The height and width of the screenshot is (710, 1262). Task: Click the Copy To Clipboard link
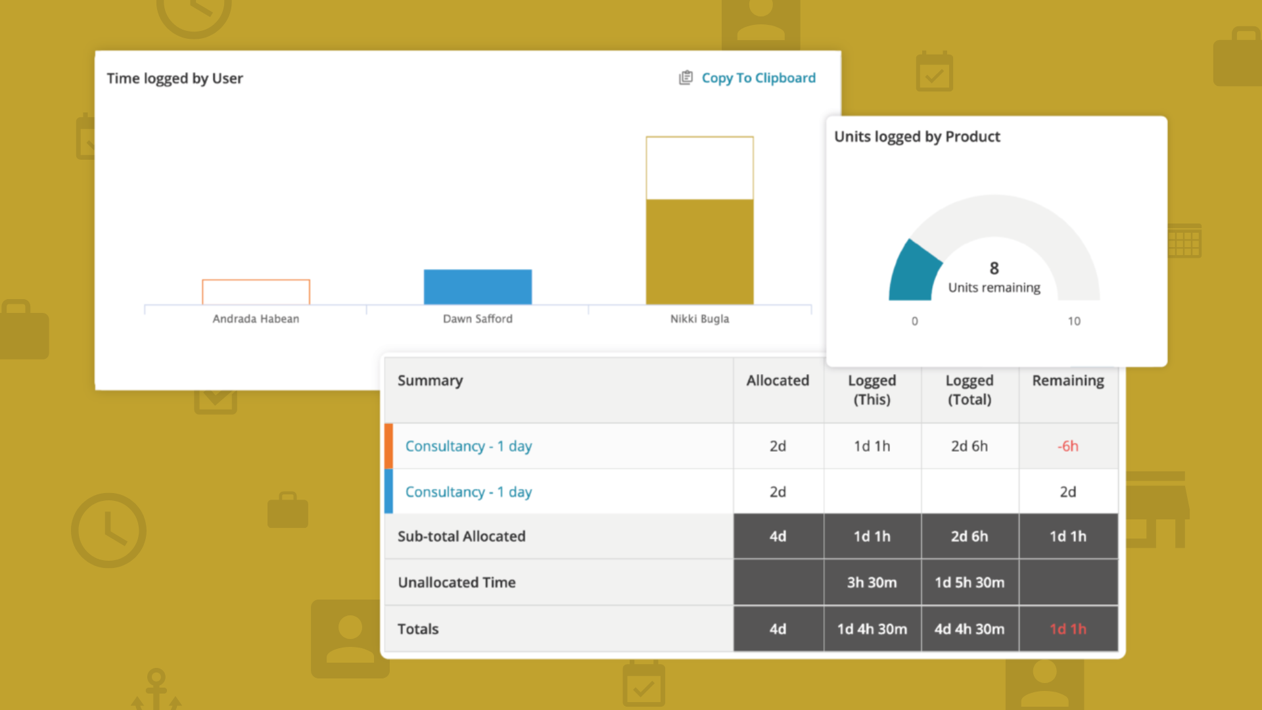click(x=759, y=78)
